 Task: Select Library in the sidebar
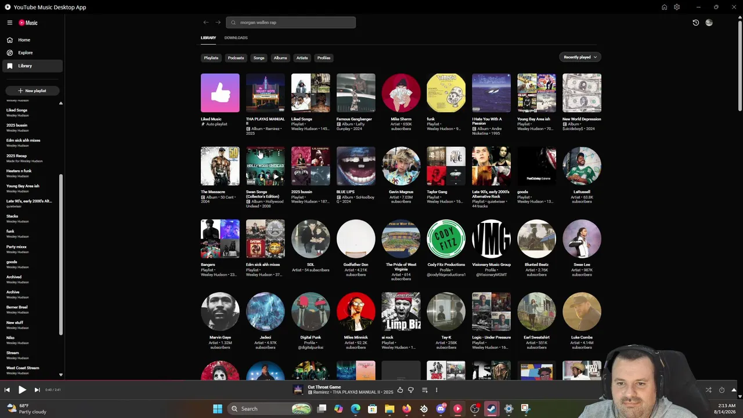point(32,66)
